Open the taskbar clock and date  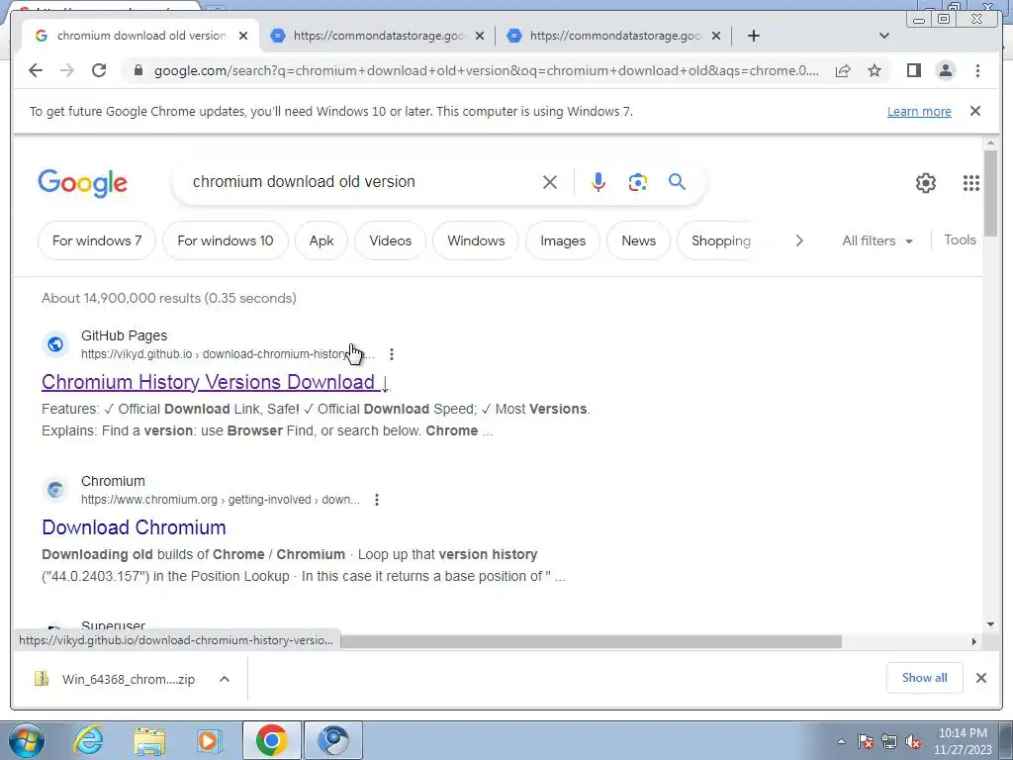(x=963, y=741)
